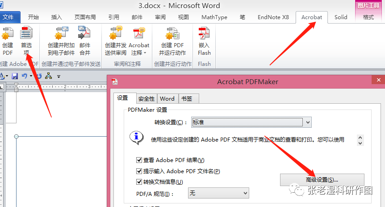Click Create PDF and Run Action (创建 PDF 并运行动作)
Viewport: 385px width, 207px height.
172,41
